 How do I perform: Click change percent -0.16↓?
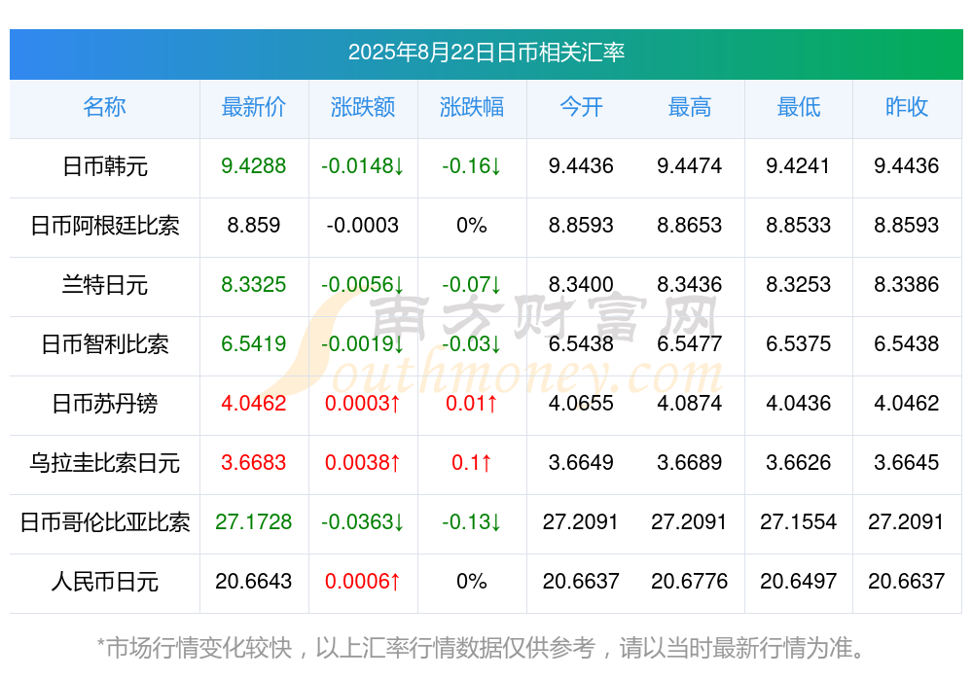click(x=472, y=165)
